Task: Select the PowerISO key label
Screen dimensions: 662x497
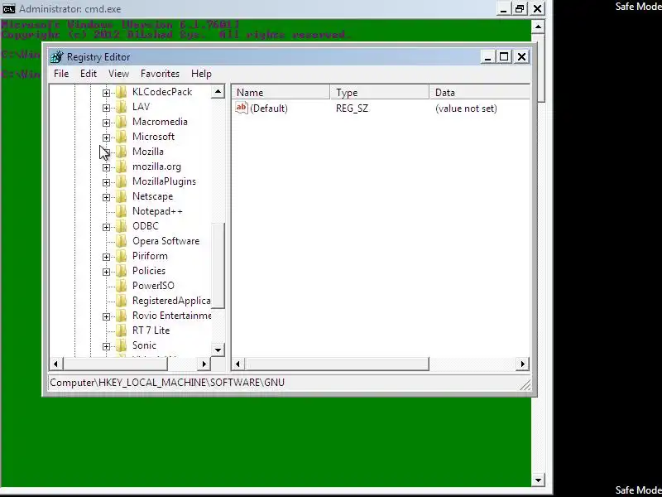Action: point(153,286)
